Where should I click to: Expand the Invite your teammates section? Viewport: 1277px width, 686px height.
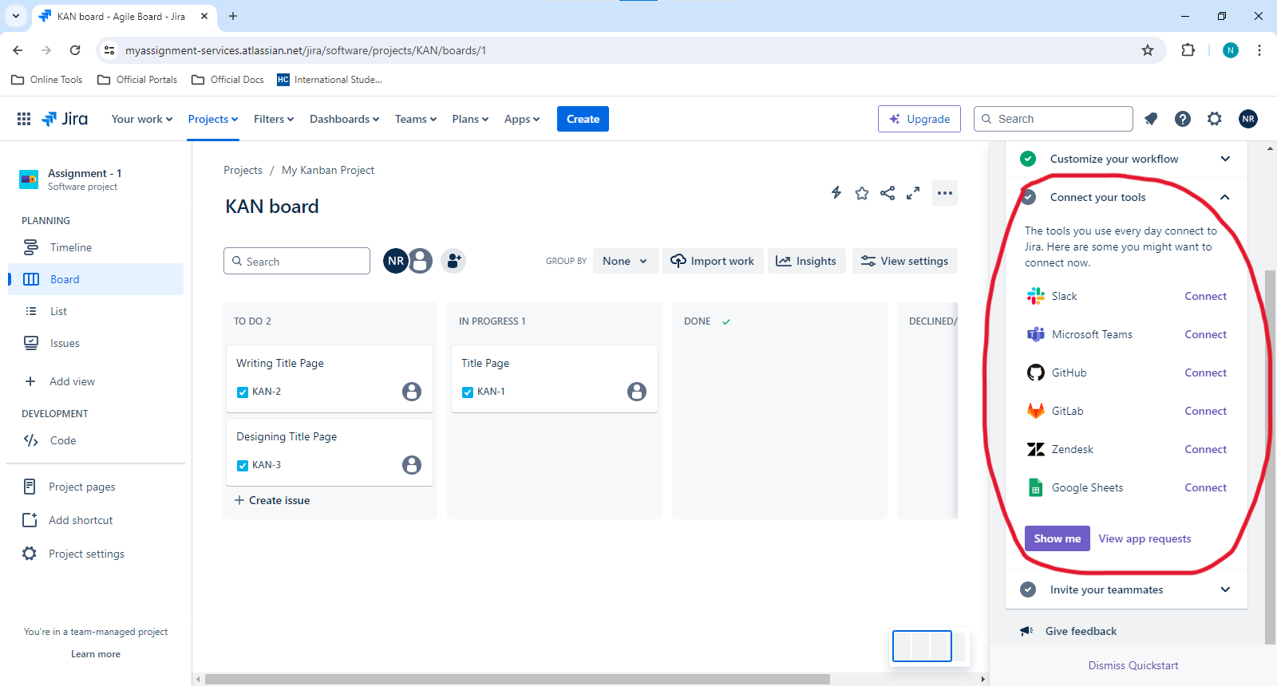pos(1225,589)
